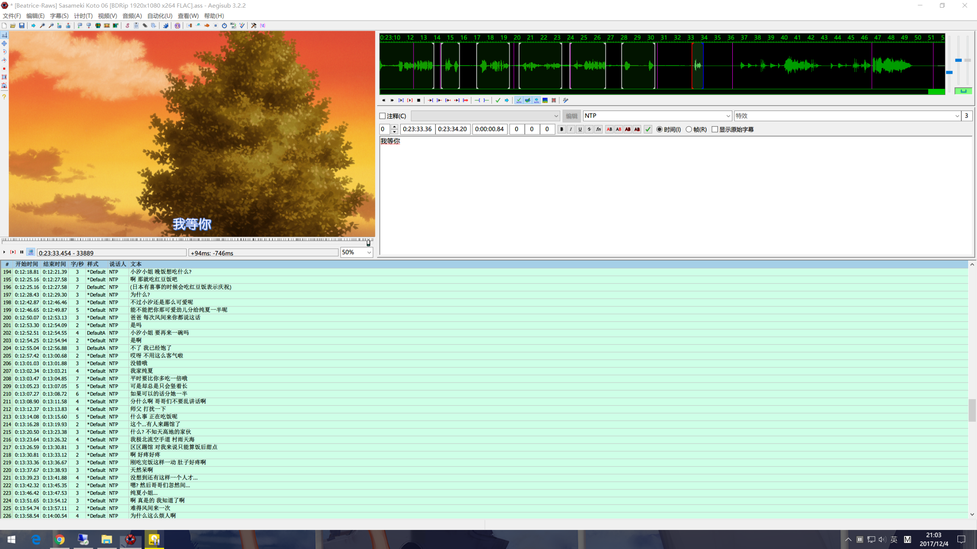Toggle video auto-scroll button beside pause

point(31,252)
